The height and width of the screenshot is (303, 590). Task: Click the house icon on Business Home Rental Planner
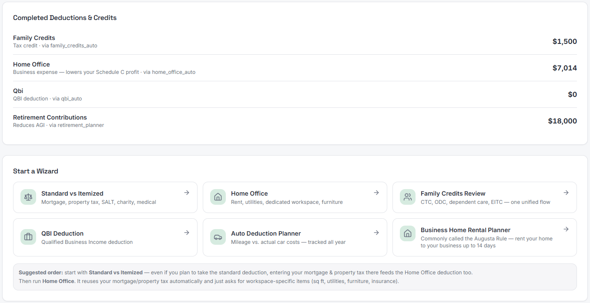408,233
